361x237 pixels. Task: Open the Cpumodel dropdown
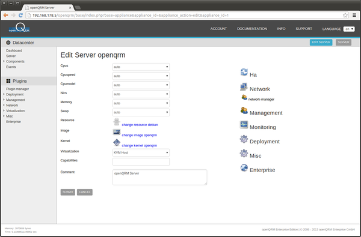click(x=141, y=85)
